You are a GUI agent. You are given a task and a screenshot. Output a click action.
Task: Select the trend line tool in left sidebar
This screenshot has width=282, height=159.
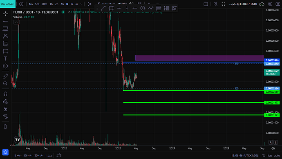5,21
